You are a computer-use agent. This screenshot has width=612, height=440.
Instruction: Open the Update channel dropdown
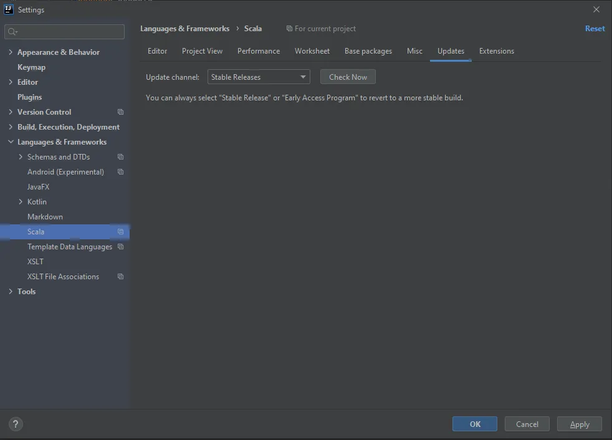pyautogui.click(x=259, y=77)
